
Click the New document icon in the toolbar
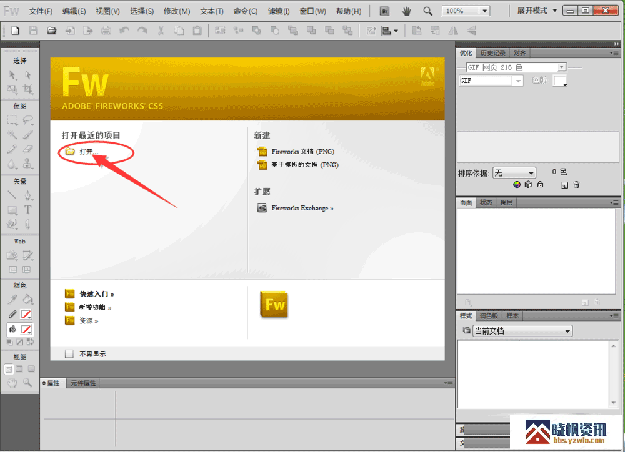[16, 31]
